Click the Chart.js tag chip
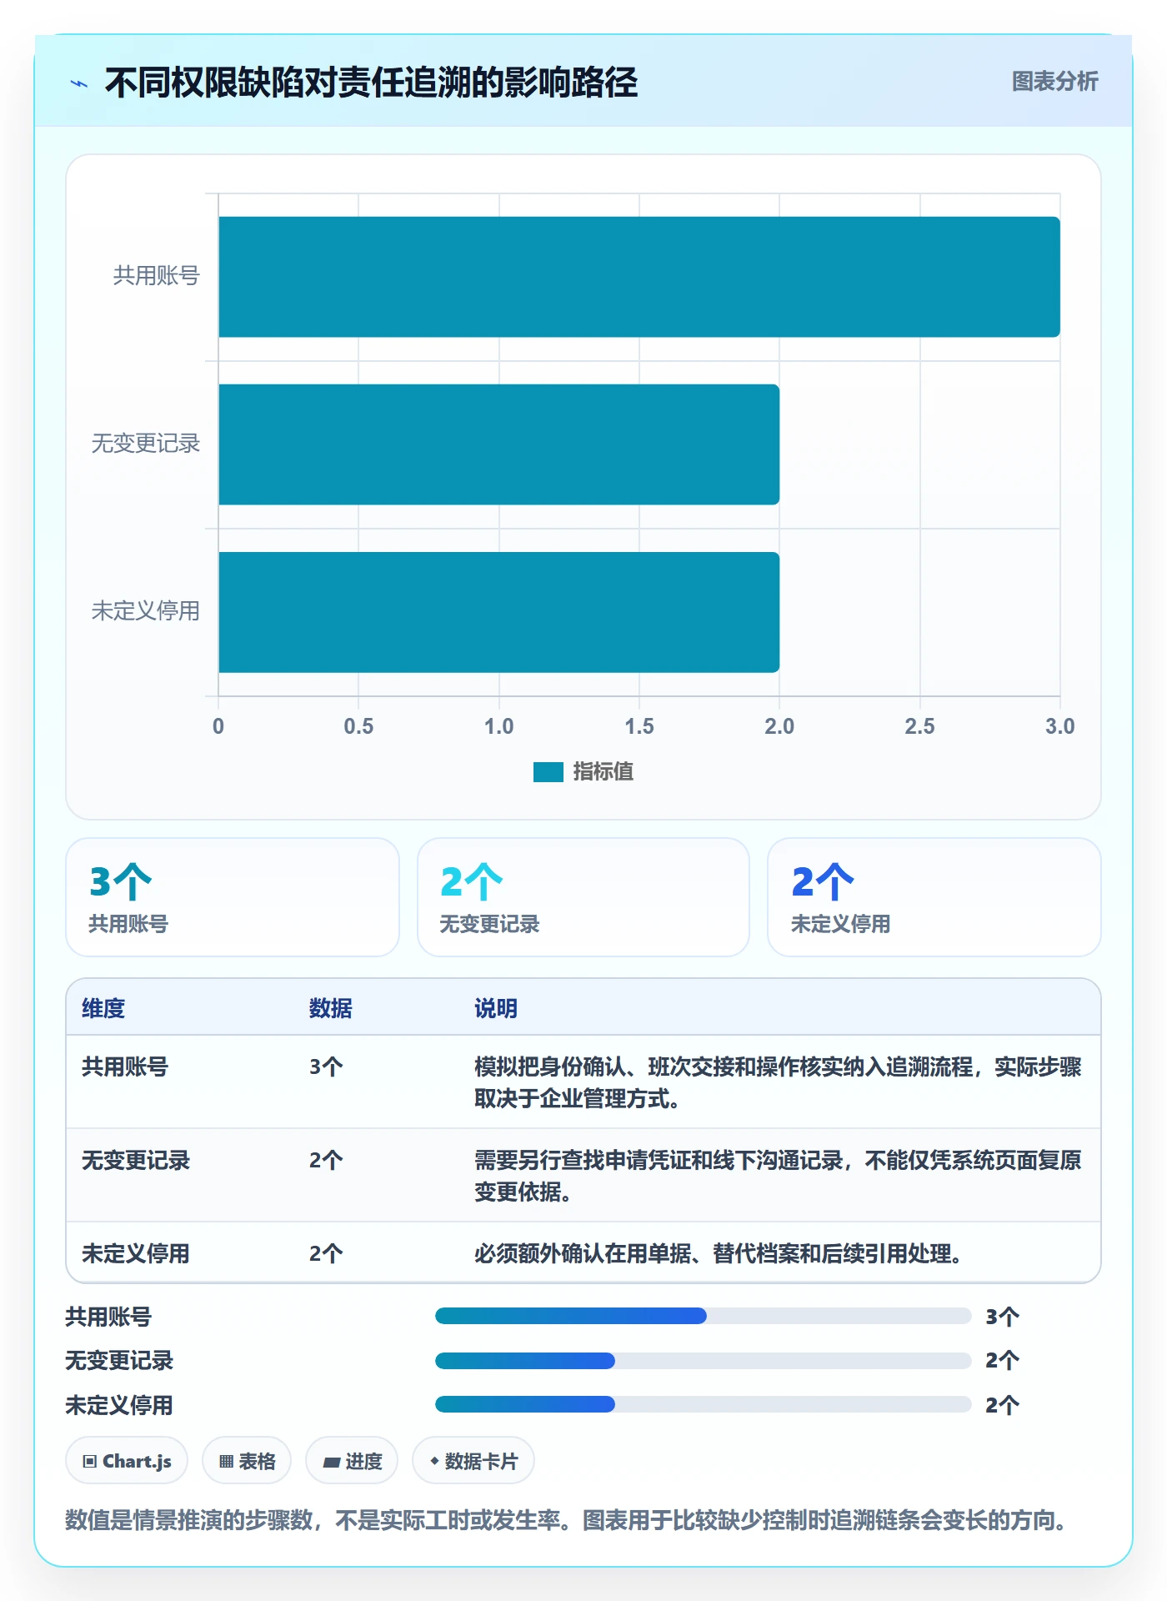Image resolution: width=1167 pixels, height=1601 pixels. 127,1460
